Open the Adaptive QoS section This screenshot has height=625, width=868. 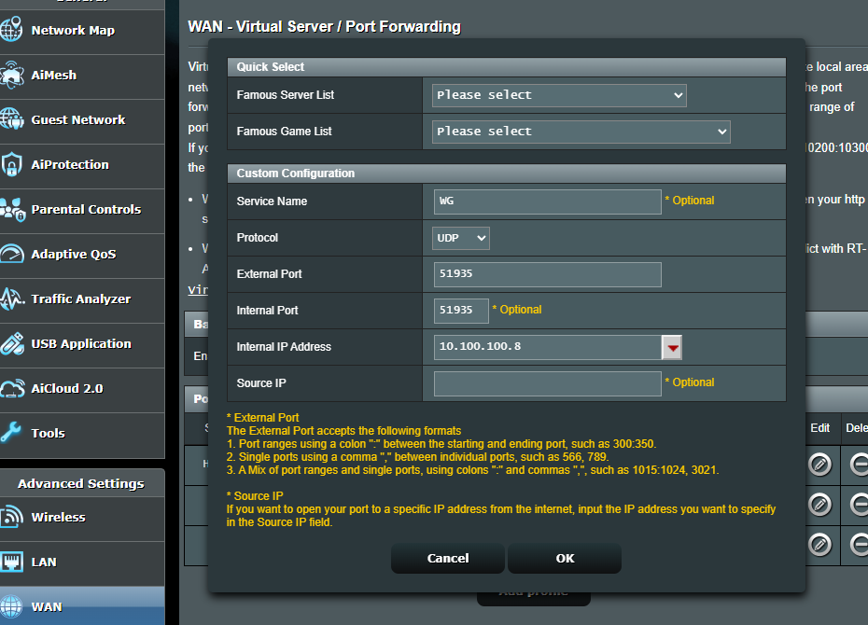tap(82, 255)
